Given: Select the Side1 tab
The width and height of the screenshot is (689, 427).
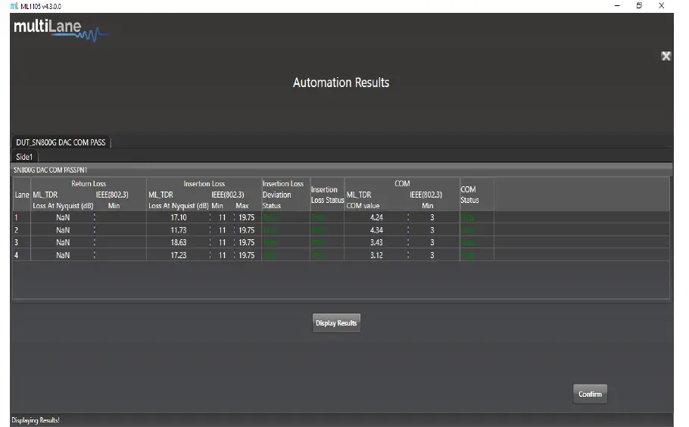Looking at the screenshot, I should [x=24, y=157].
